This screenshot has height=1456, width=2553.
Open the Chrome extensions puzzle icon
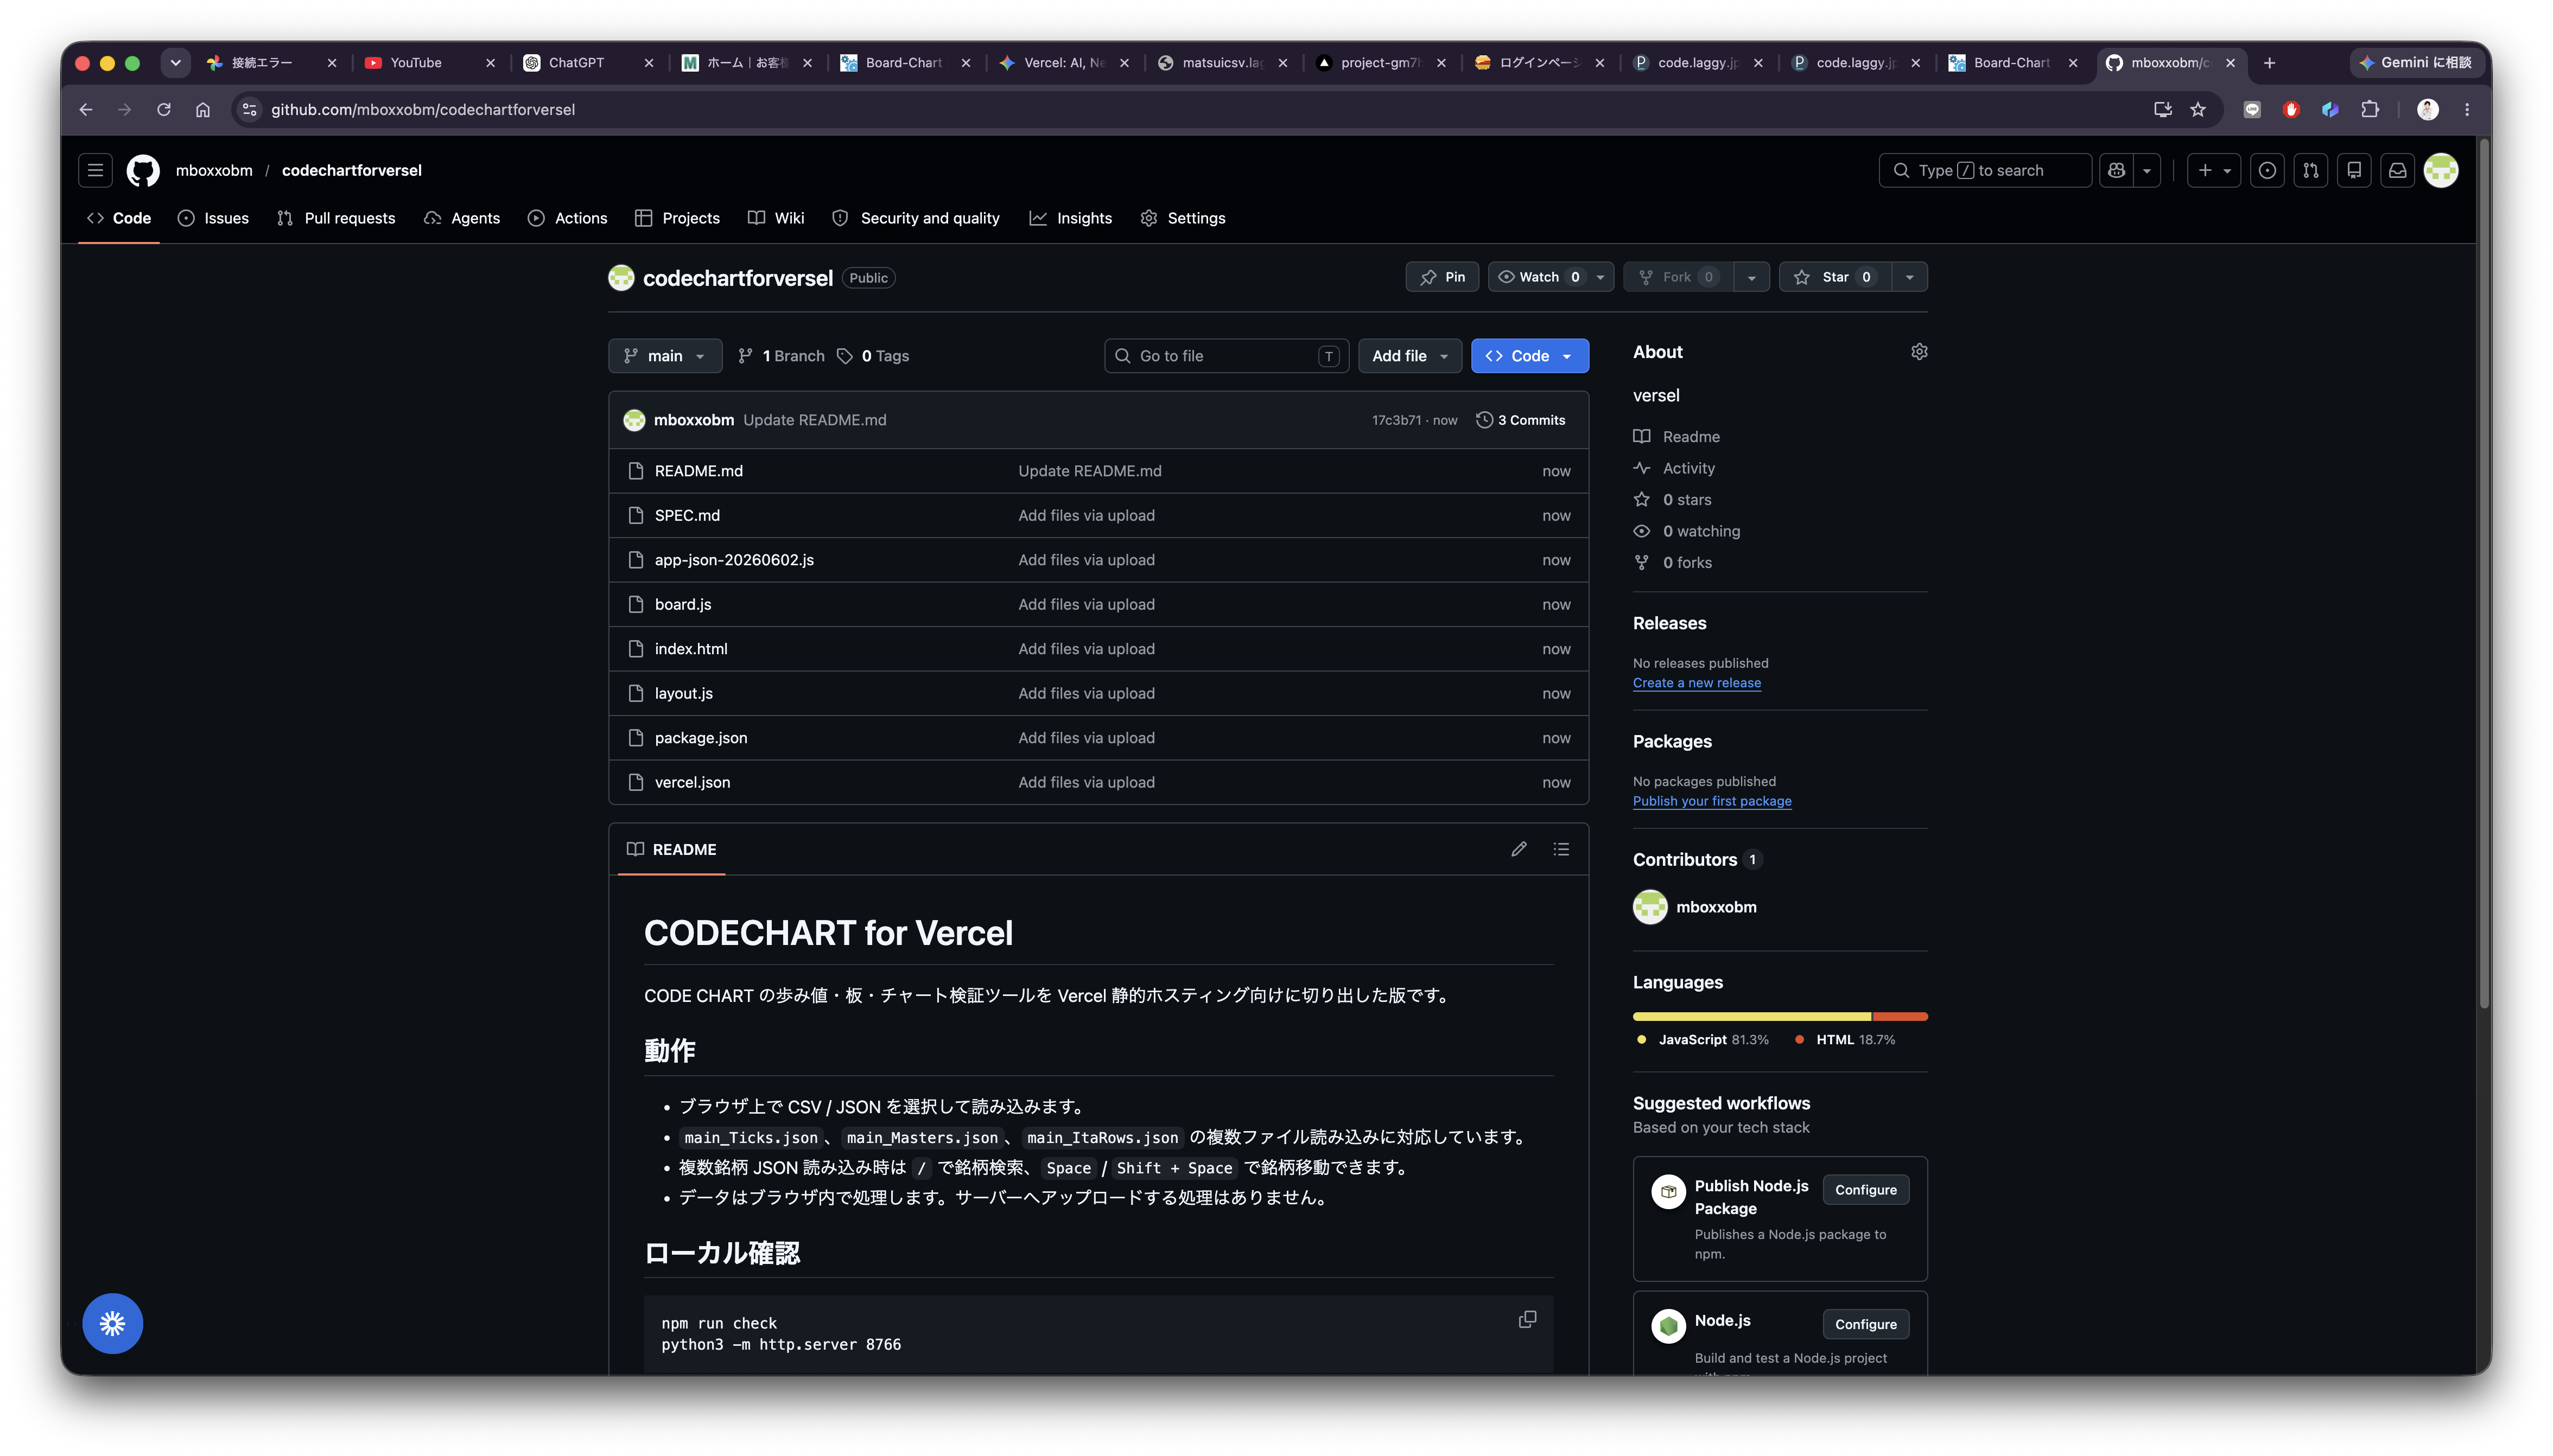click(x=2370, y=110)
